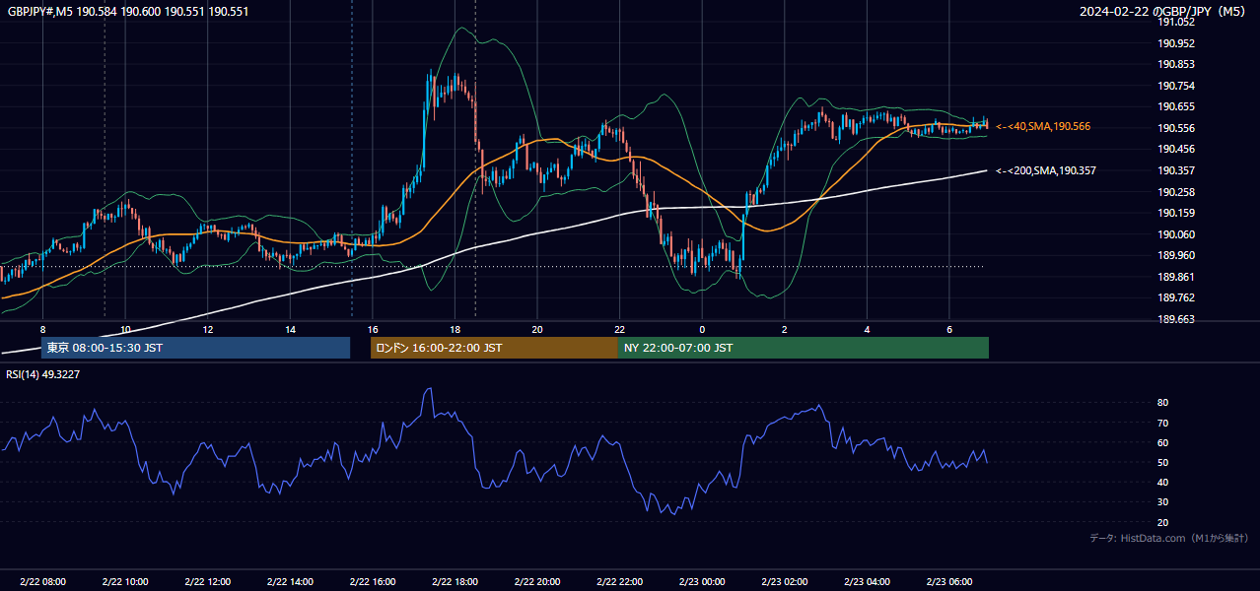This screenshot has width=1260, height=591.
Task: Click the 2/22 20:00 date label
Action: tap(537, 582)
